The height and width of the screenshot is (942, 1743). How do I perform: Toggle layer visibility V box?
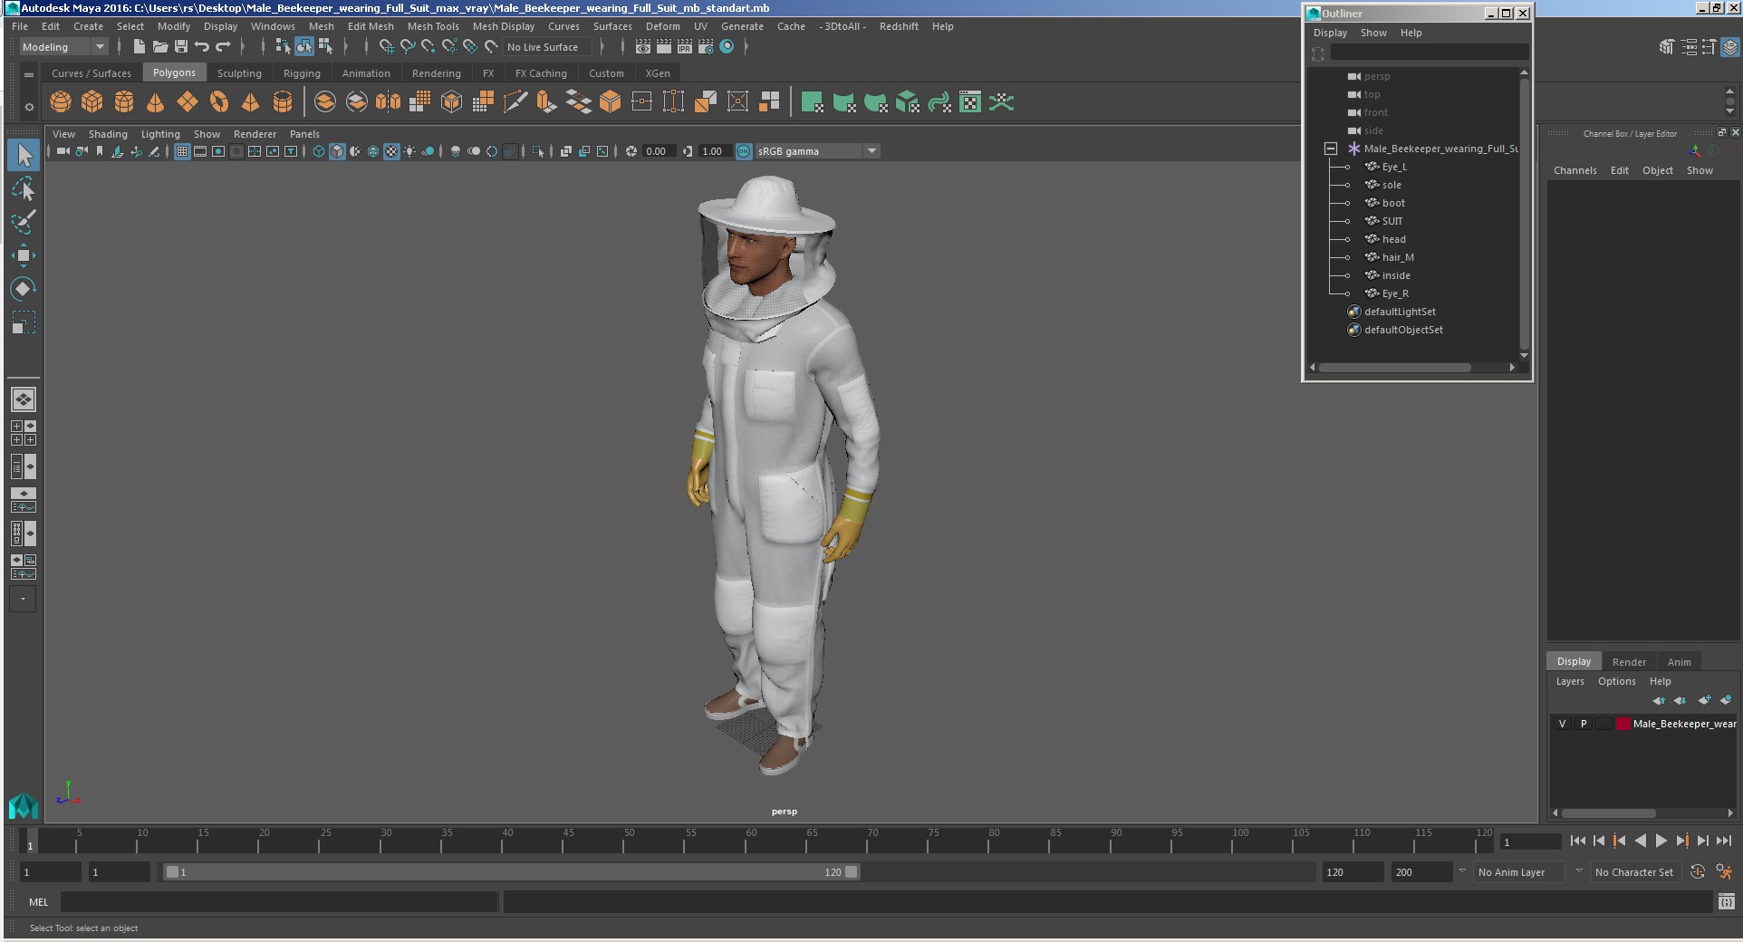coord(1562,724)
